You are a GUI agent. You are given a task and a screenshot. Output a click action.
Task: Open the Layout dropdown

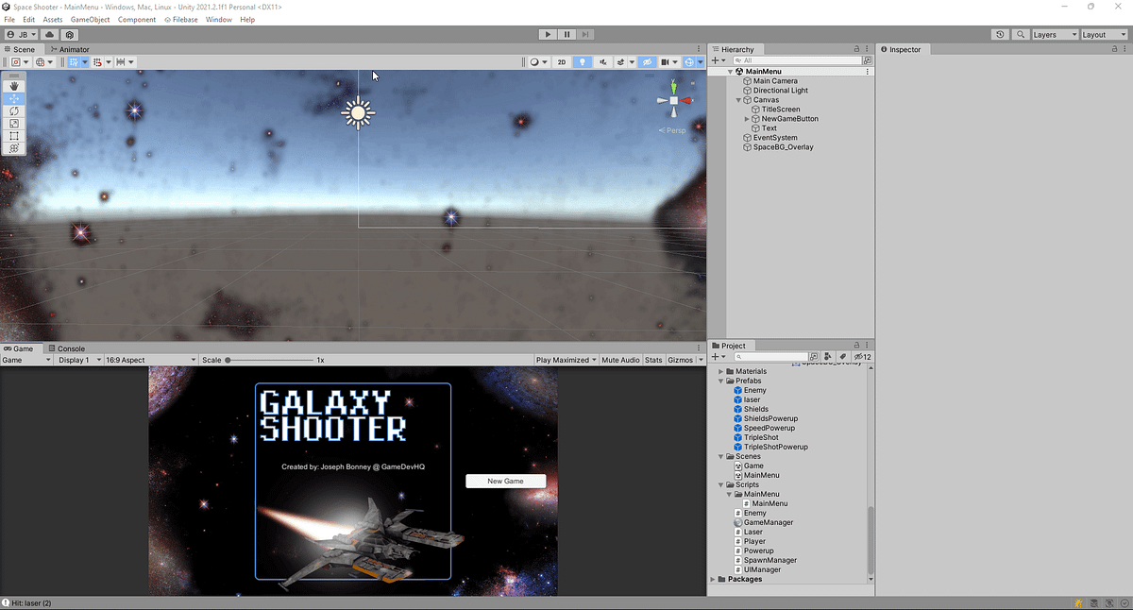pyautogui.click(x=1103, y=34)
